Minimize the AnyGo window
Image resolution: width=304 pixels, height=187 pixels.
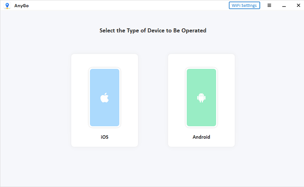point(284,6)
